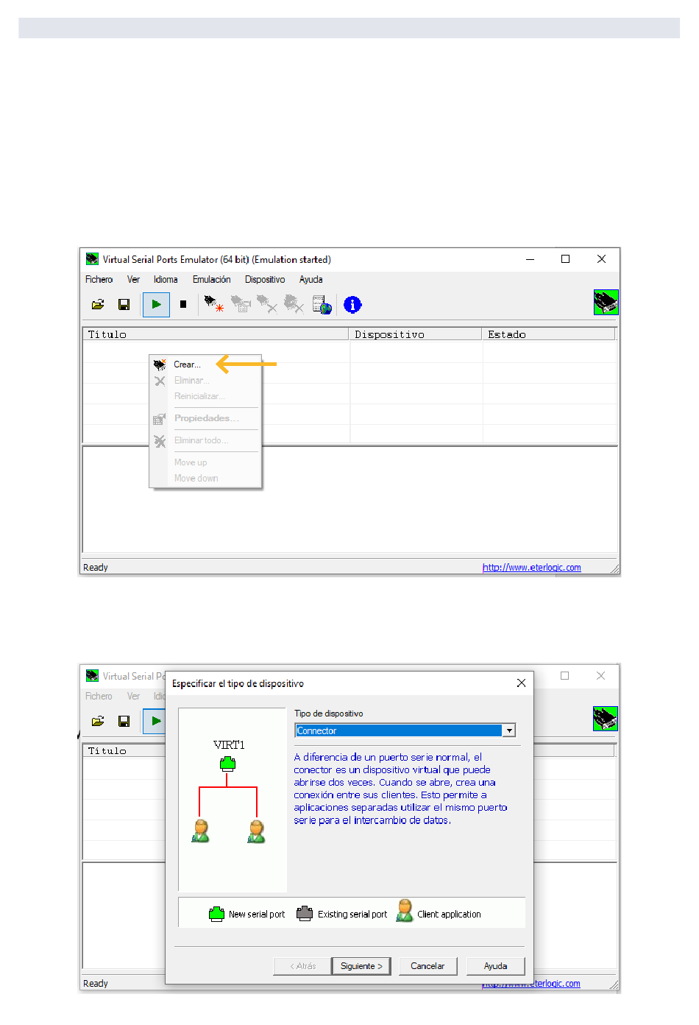Click the New serial port legend icon
The height and width of the screenshot is (1025, 699).
pos(216,914)
